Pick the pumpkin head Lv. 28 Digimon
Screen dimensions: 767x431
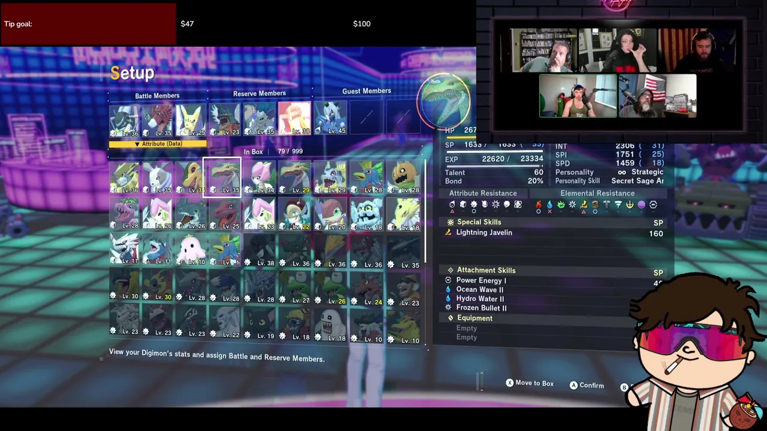[x=404, y=177]
